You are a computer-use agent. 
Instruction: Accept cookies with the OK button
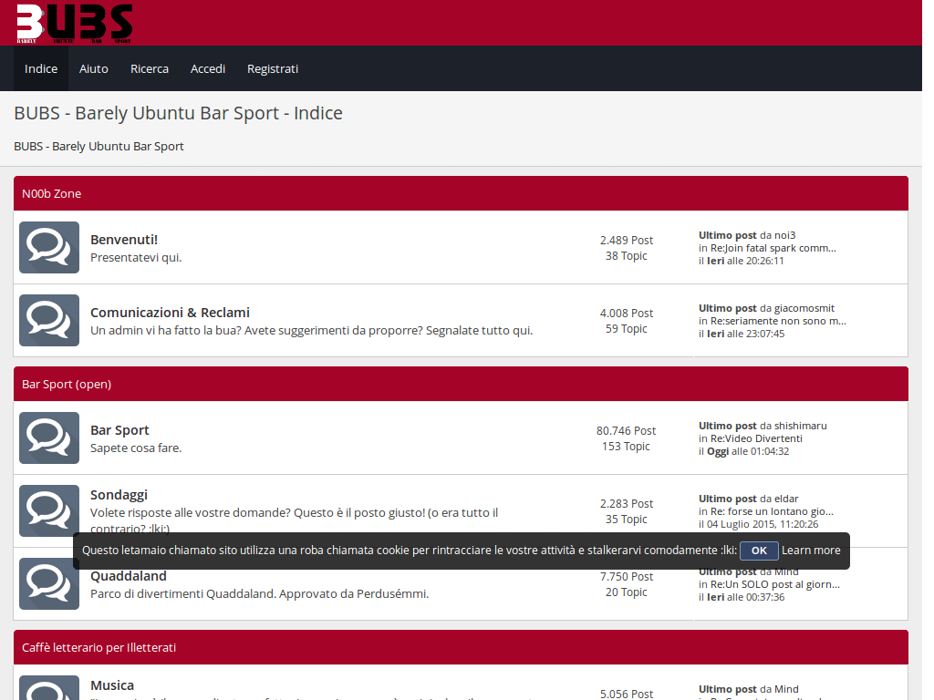(x=759, y=551)
